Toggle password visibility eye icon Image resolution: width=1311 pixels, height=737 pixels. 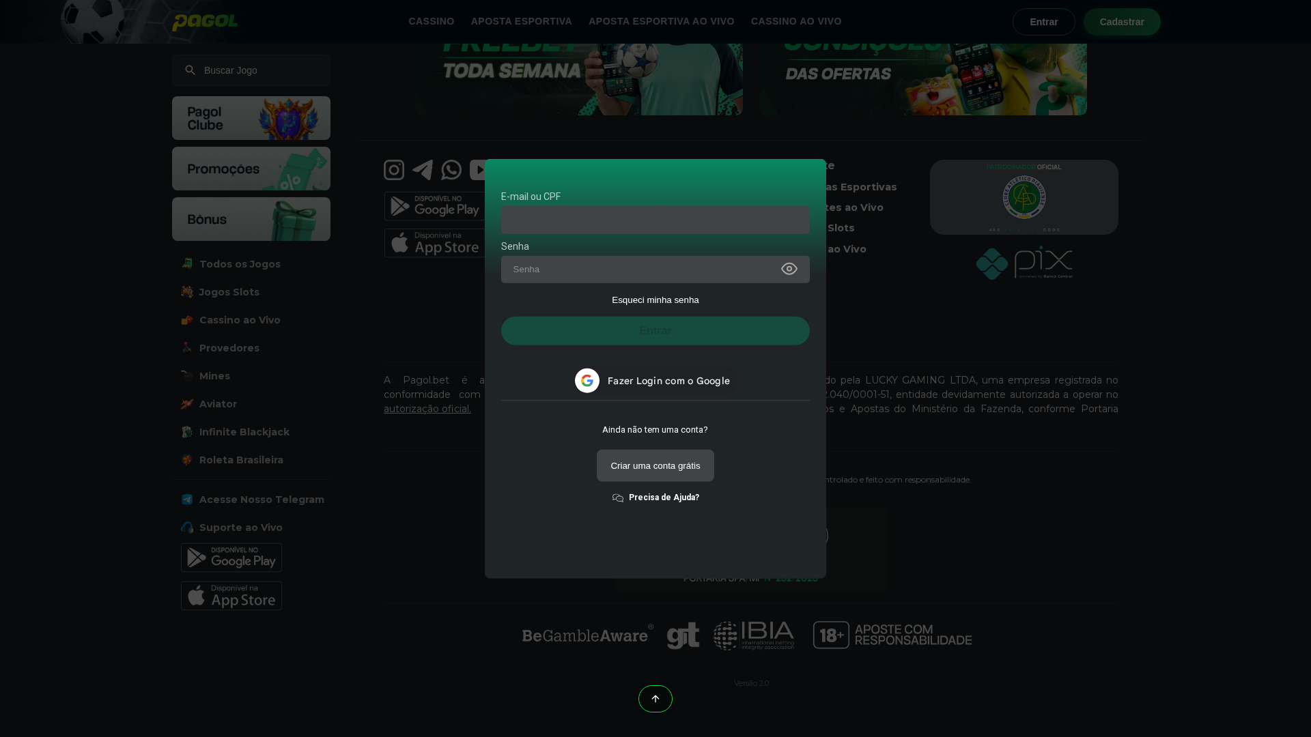(x=789, y=269)
